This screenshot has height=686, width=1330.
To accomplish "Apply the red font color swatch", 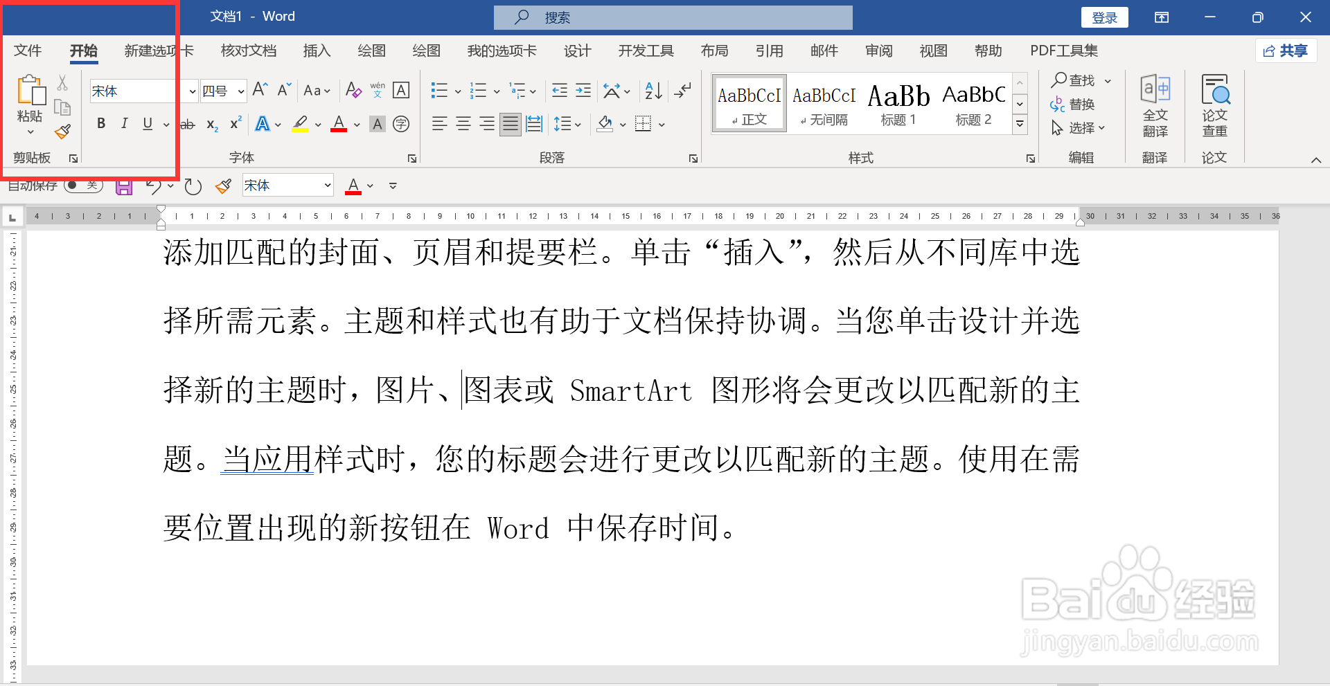I will 338,123.
